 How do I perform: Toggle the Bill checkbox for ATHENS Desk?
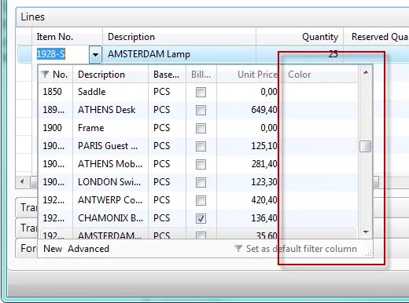[201, 110]
